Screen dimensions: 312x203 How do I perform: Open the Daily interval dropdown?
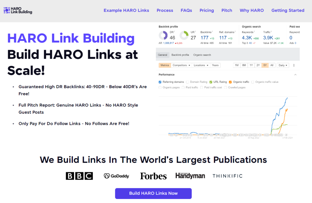pyautogui.click(x=283, y=65)
